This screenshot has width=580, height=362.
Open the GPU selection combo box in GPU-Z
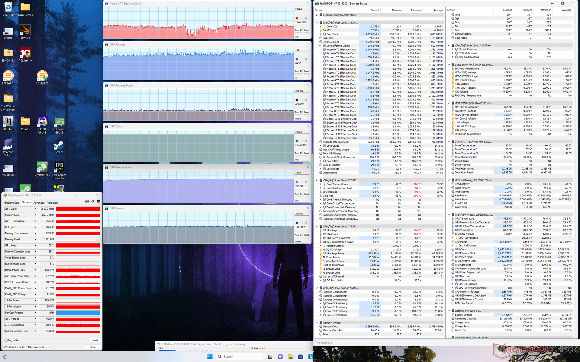click(27, 347)
